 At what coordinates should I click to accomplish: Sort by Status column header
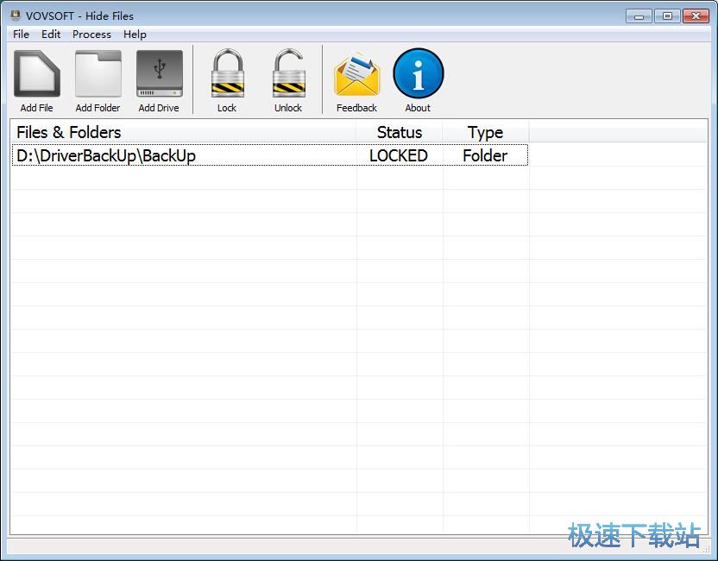tap(400, 132)
